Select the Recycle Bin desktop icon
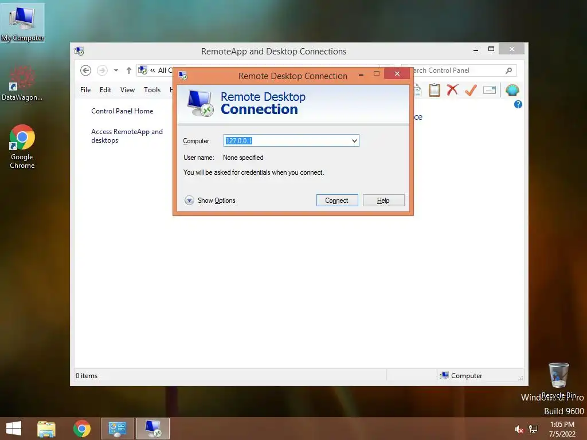This screenshot has width=587, height=440. tap(559, 380)
